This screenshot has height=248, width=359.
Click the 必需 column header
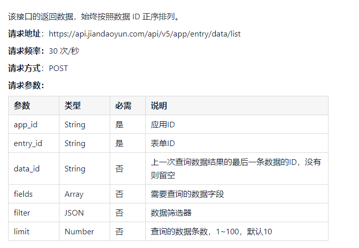pos(128,105)
